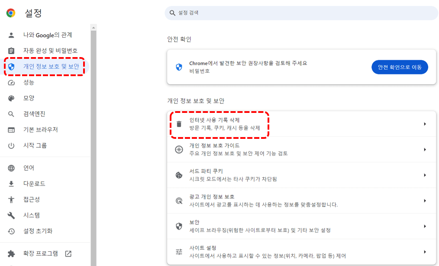Select the Chrome logo icon next to 설정
This screenshot has width=439, height=266.
pos(10,13)
